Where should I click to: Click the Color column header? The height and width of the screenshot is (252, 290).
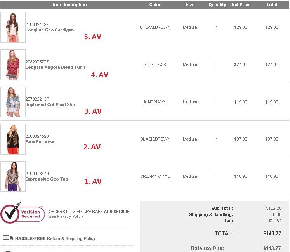pyautogui.click(x=155, y=5)
